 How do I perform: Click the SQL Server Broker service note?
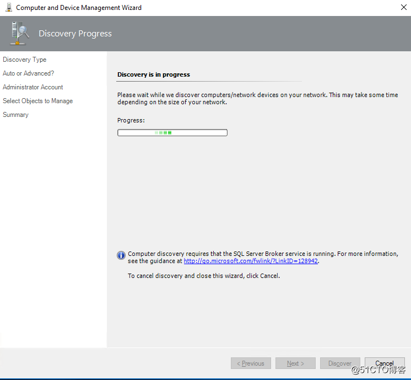[x=263, y=257]
